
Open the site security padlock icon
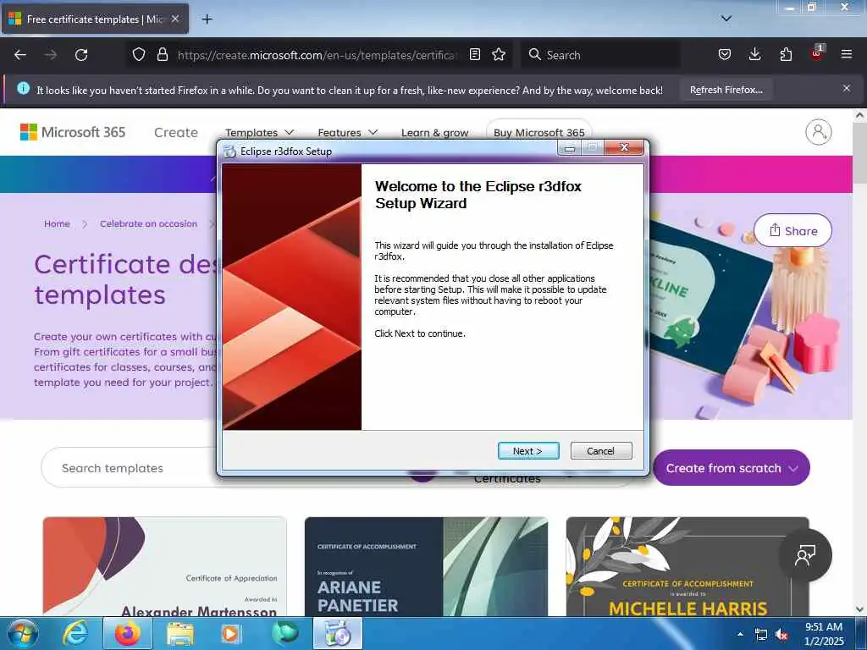[162, 54]
